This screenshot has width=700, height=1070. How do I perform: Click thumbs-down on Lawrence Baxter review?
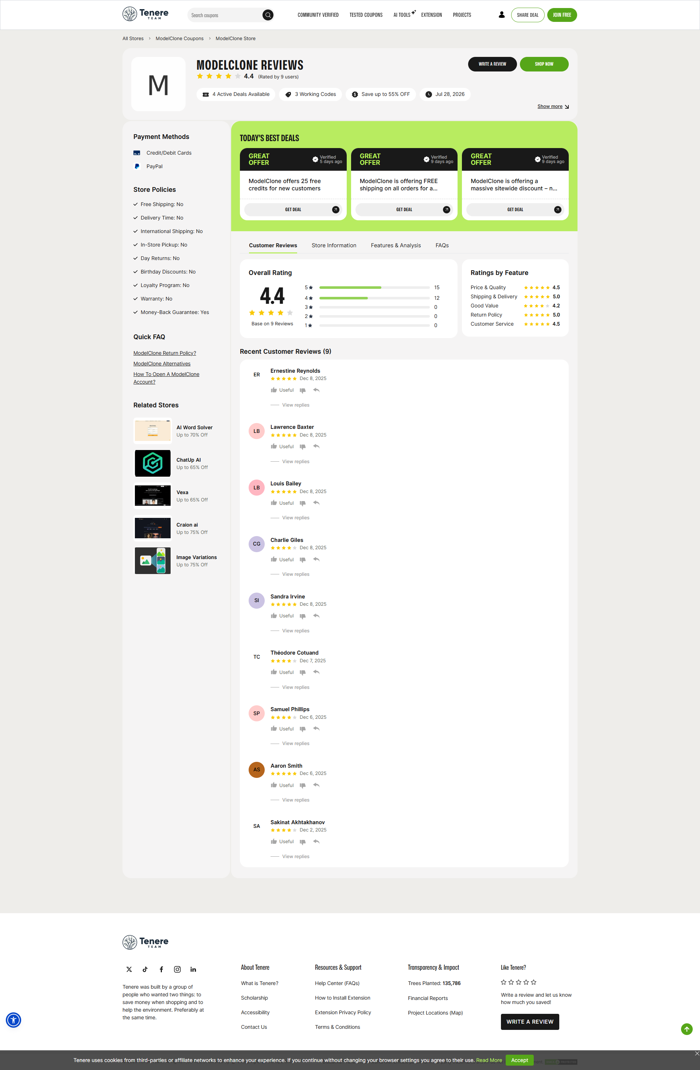tap(303, 447)
